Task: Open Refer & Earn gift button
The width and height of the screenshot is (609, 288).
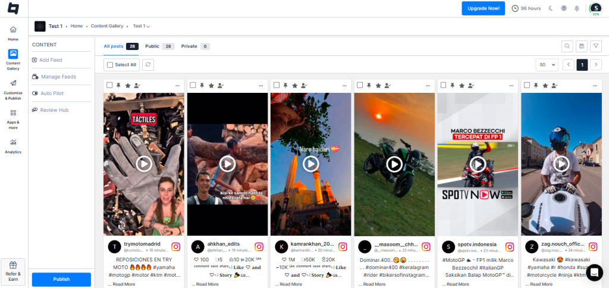Action: [13, 272]
